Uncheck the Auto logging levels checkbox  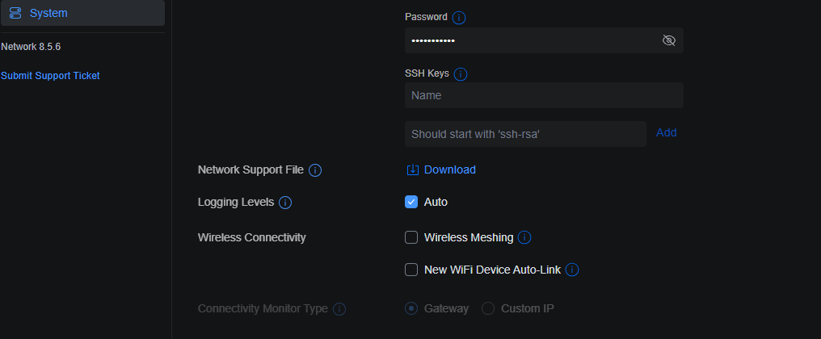(x=411, y=202)
